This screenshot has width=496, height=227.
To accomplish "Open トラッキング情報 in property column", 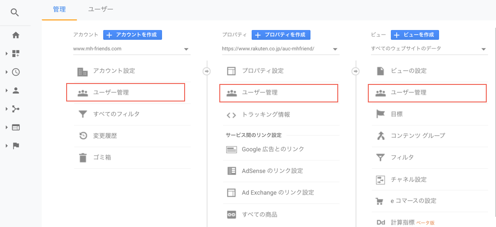I will tap(281, 115).
